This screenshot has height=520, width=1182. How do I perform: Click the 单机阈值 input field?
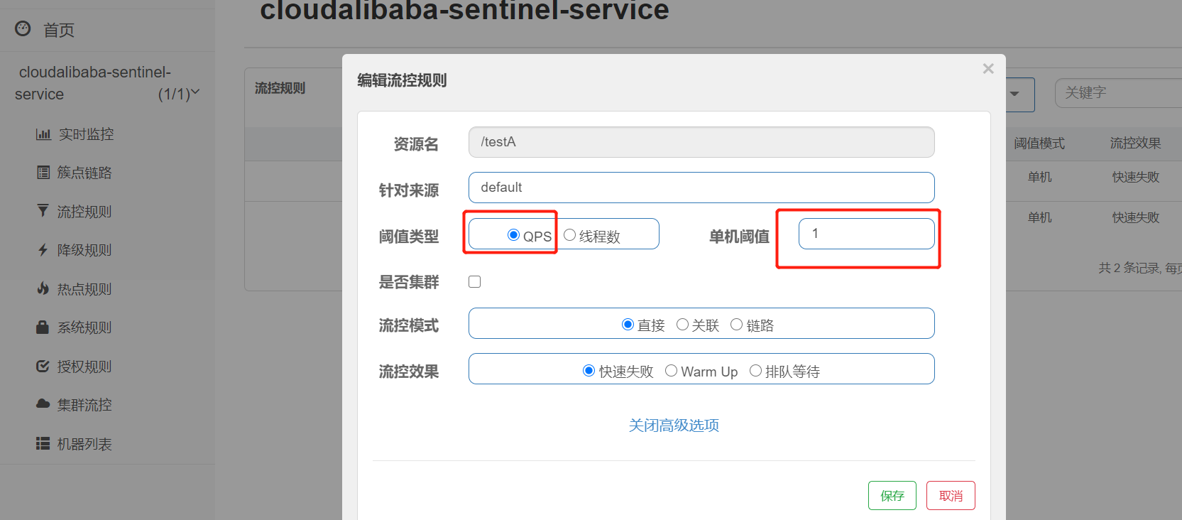pyautogui.click(x=866, y=234)
